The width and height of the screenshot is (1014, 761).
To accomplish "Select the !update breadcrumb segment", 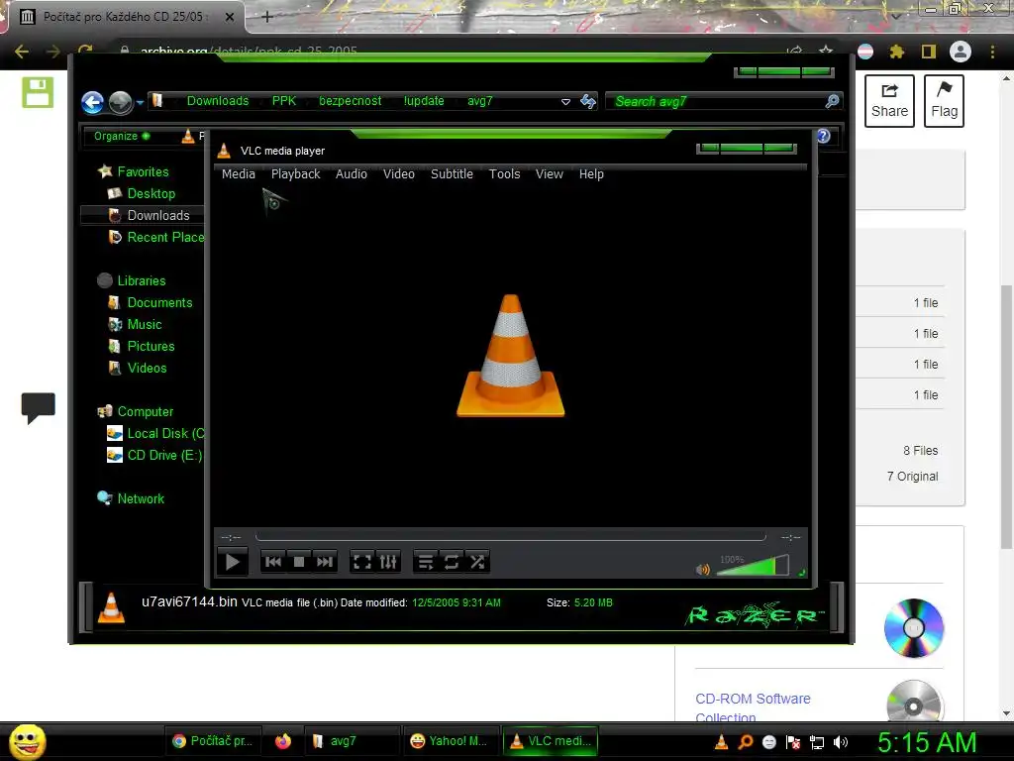I will 424,101.
